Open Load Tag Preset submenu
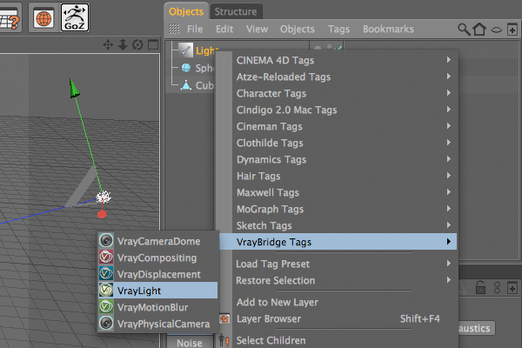 [x=338, y=264]
